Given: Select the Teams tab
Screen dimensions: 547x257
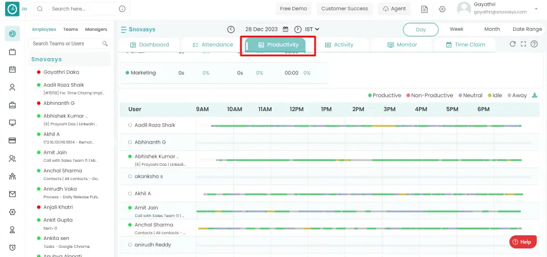Looking at the screenshot, I should 71,29.
